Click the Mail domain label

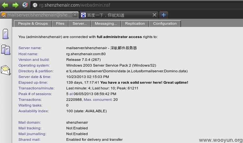pos(30,122)
